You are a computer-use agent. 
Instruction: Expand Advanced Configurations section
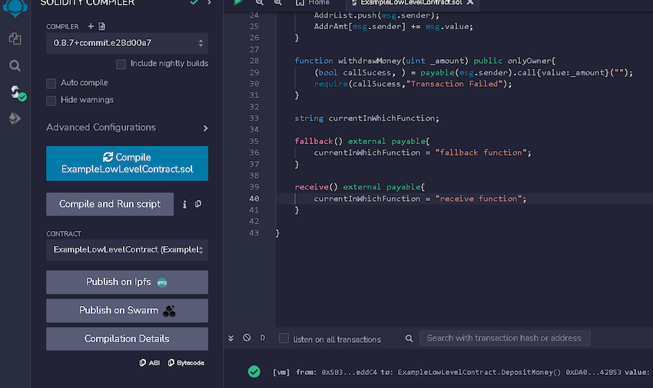pos(127,127)
